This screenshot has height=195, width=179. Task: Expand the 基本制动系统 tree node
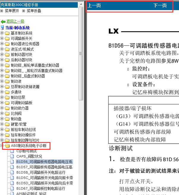tap(2, 33)
